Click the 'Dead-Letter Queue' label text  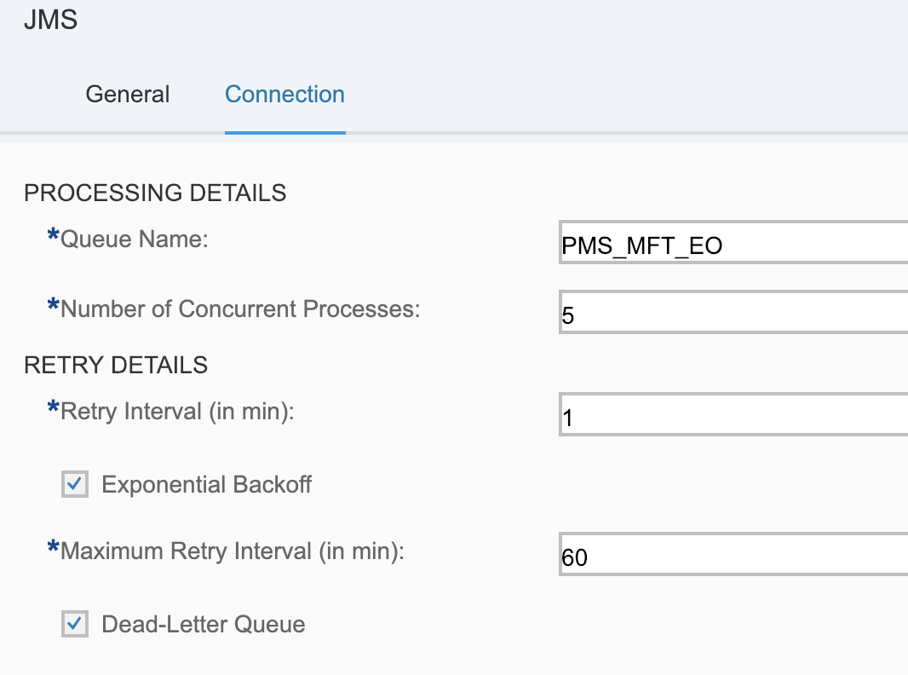click(x=204, y=624)
